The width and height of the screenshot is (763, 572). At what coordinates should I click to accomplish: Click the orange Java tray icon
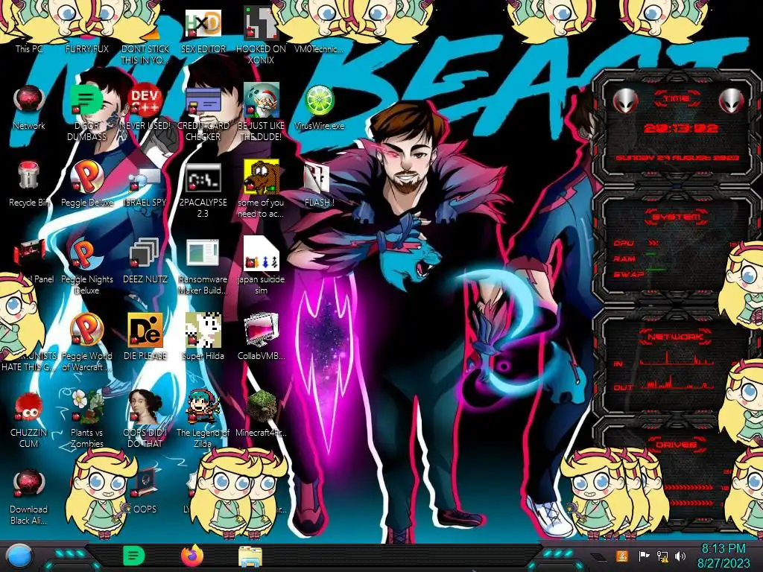pyautogui.click(x=622, y=556)
